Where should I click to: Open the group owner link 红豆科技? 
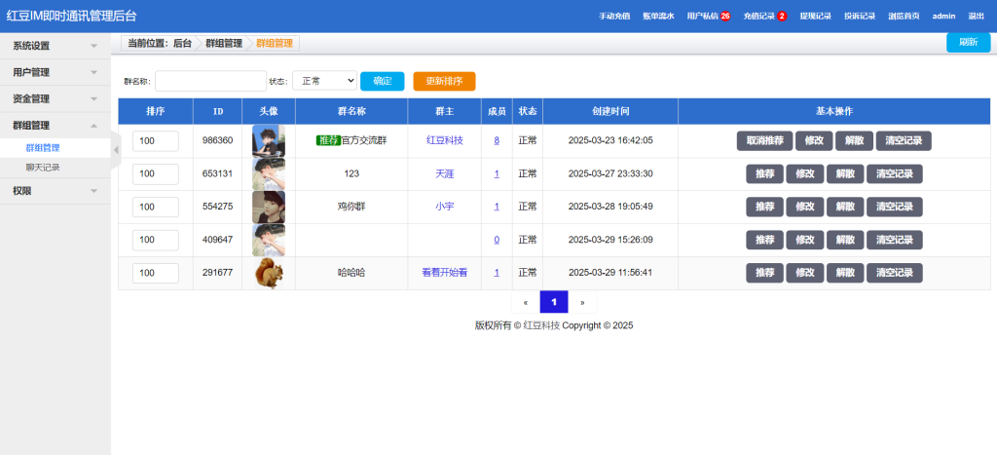[444, 140]
